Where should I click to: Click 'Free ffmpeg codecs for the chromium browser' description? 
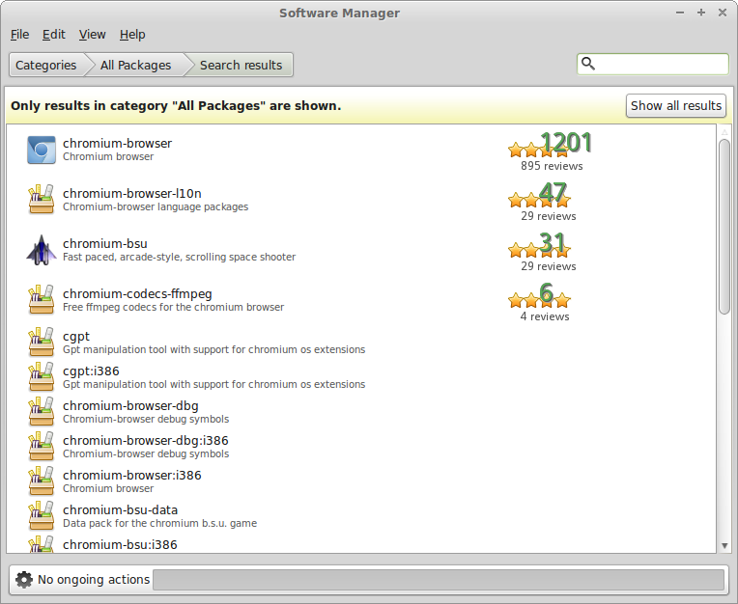[173, 308]
